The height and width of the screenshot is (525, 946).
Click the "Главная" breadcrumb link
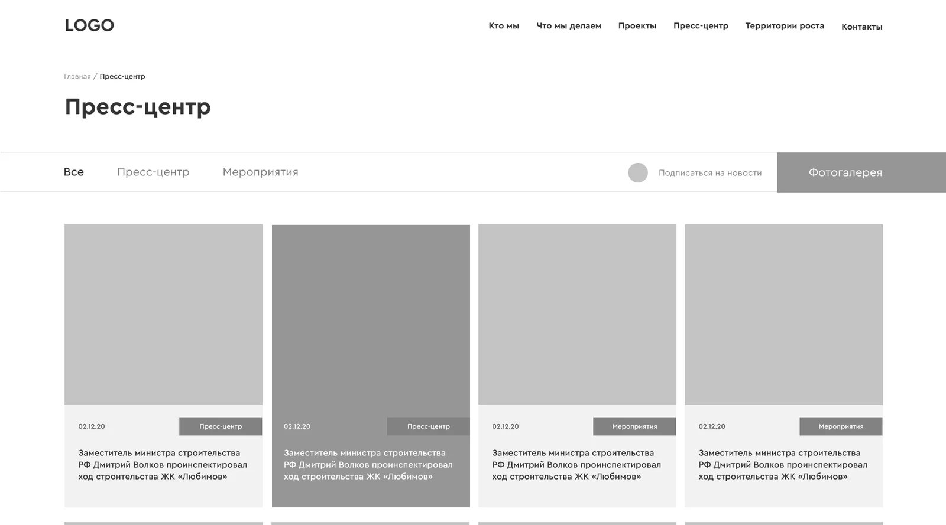point(77,76)
